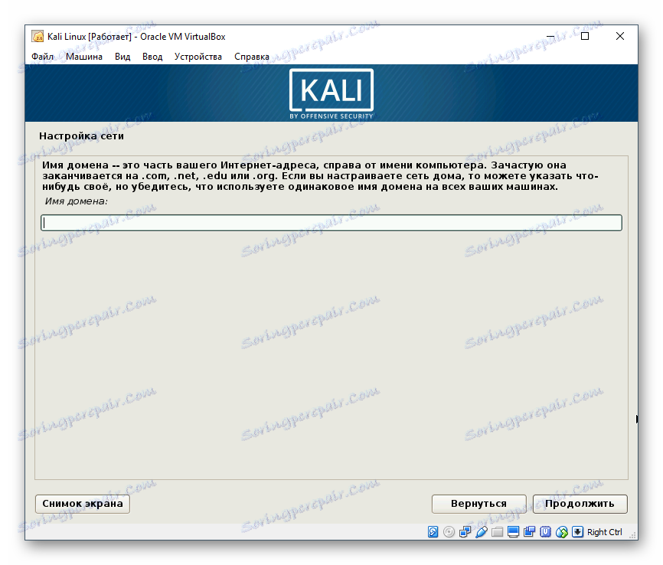Click the VirtualBox window title icon
663x565 pixels.
click(x=38, y=37)
